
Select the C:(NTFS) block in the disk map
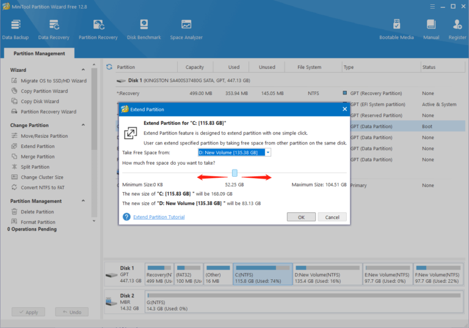click(x=263, y=274)
